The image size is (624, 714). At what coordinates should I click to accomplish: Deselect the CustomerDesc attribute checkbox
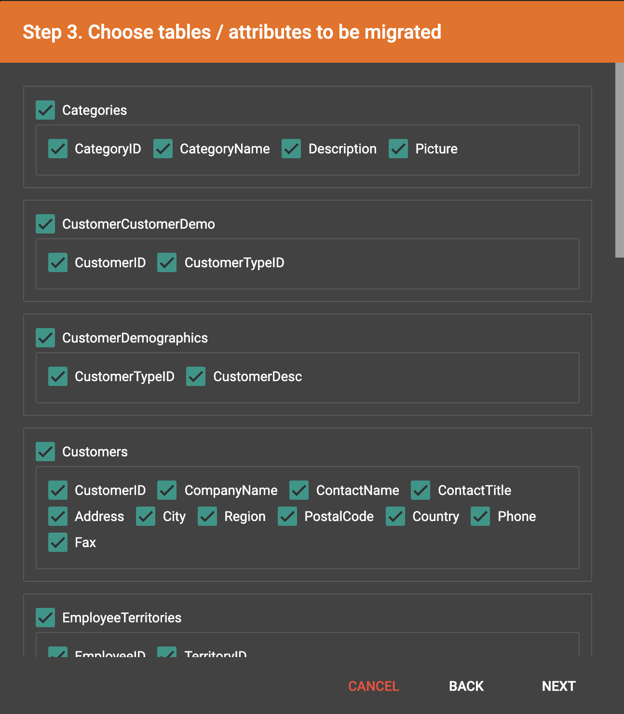[x=196, y=376]
